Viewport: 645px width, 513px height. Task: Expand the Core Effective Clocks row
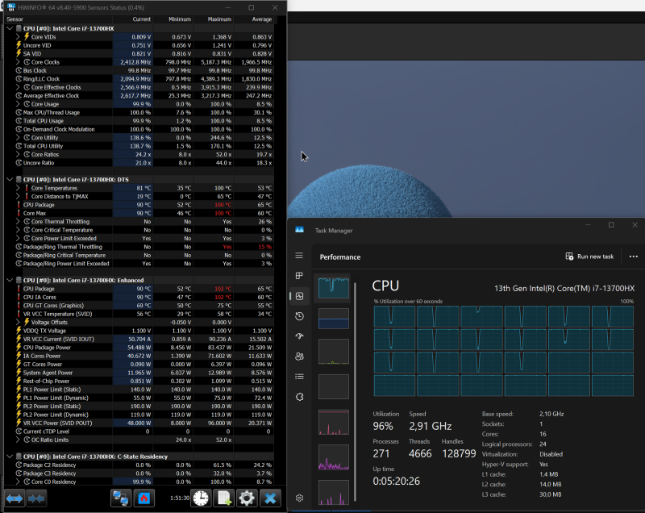coord(18,87)
